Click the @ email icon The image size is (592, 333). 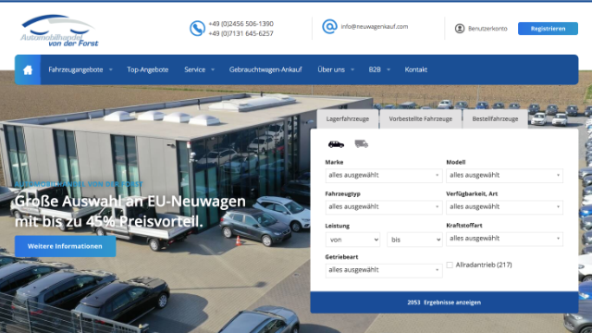[x=329, y=27]
